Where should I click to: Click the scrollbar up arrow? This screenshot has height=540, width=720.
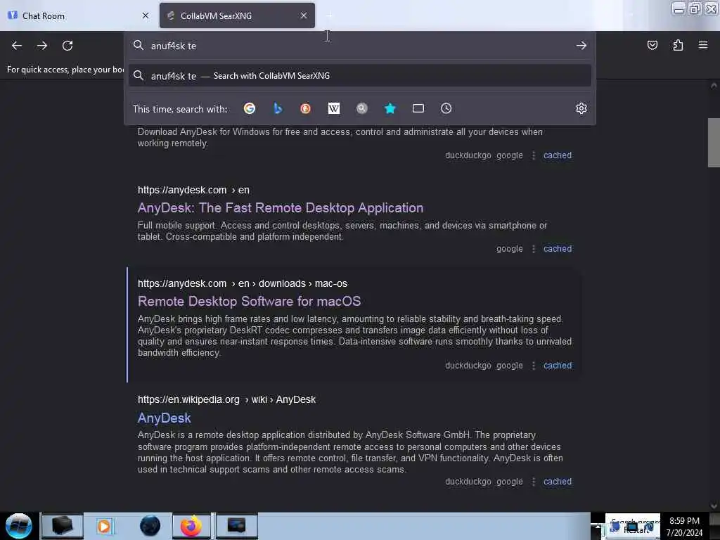pyautogui.click(x=714, y=86)
